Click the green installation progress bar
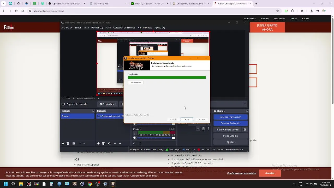 pyautogui.click(x=167, y=78)
